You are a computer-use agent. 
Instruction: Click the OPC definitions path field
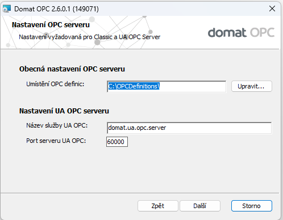coord(167,87)
